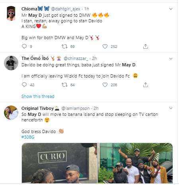Visit the @dahtgirl_ajex profile handle
Image resolution: width=179 pixels, height=185 pixels.
tap(66, 9)
